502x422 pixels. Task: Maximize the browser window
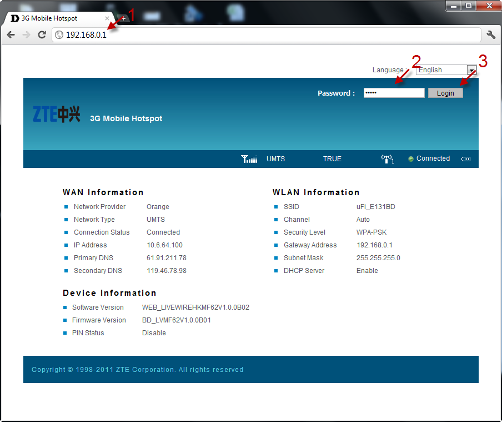point(469,6)
